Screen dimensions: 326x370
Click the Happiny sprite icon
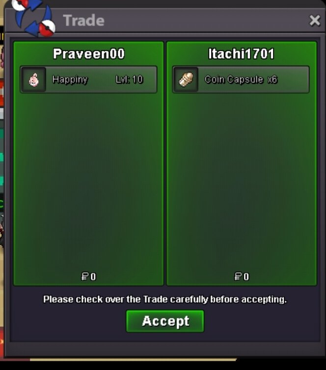(x=33, y=80)
